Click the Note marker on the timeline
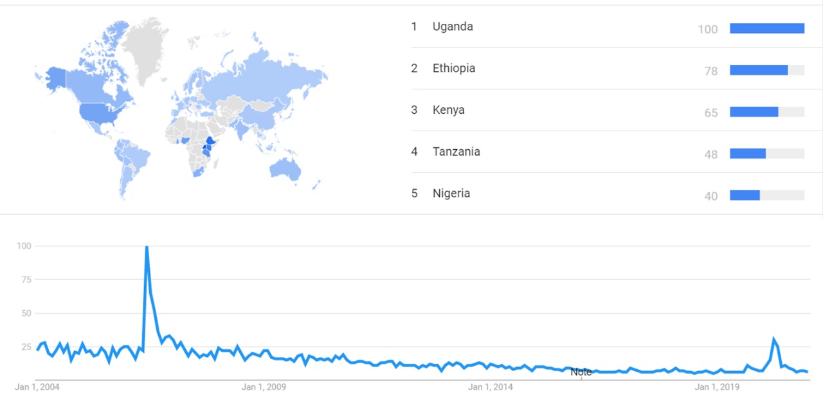 tap(581, 372)
